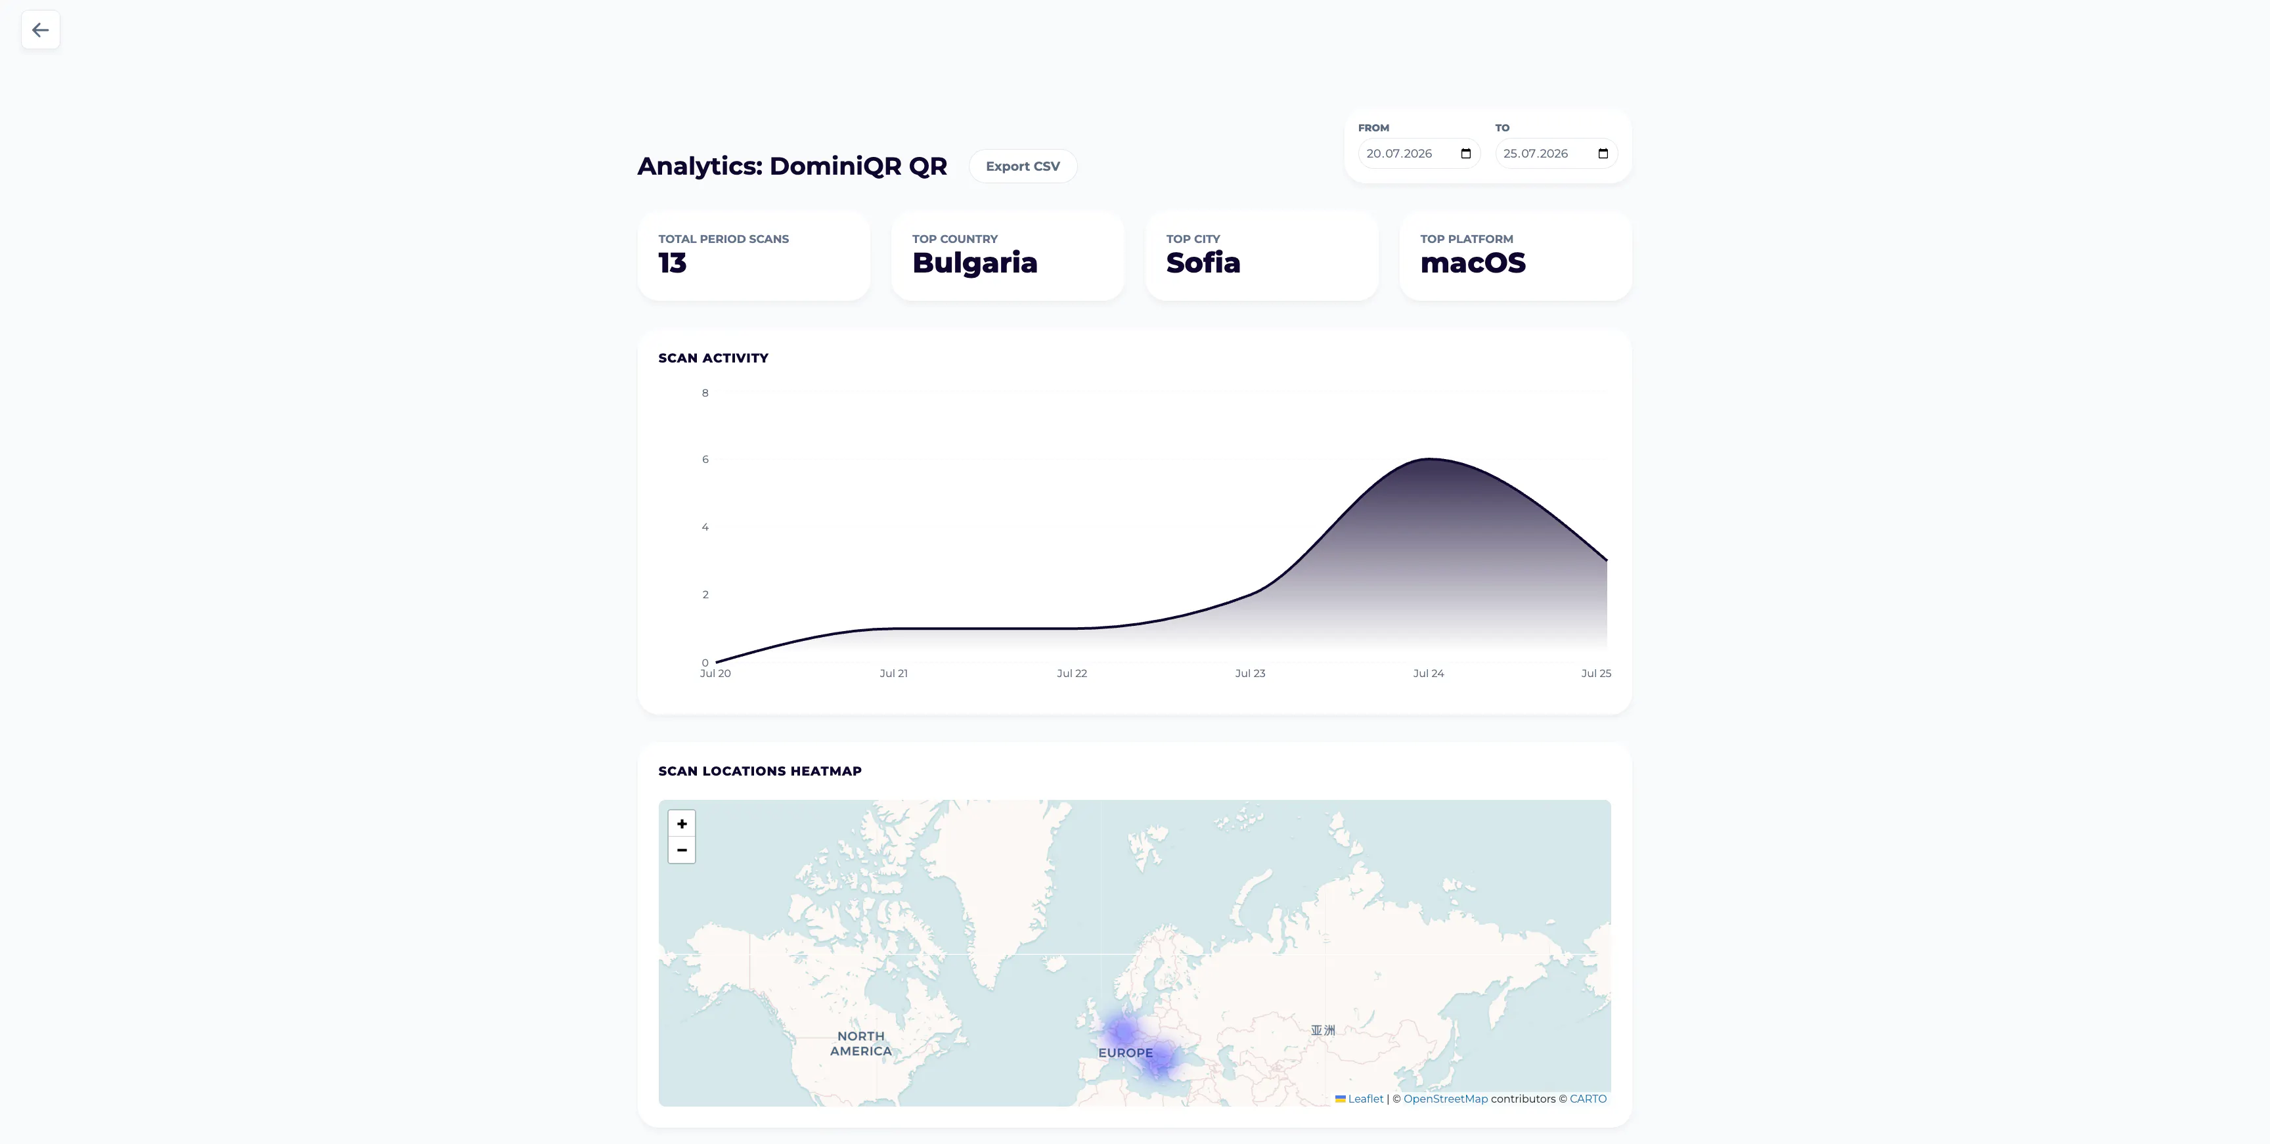Zoom in on the heatmap map
This screenshot has width=2270, height=1144.
pos(681,823)
